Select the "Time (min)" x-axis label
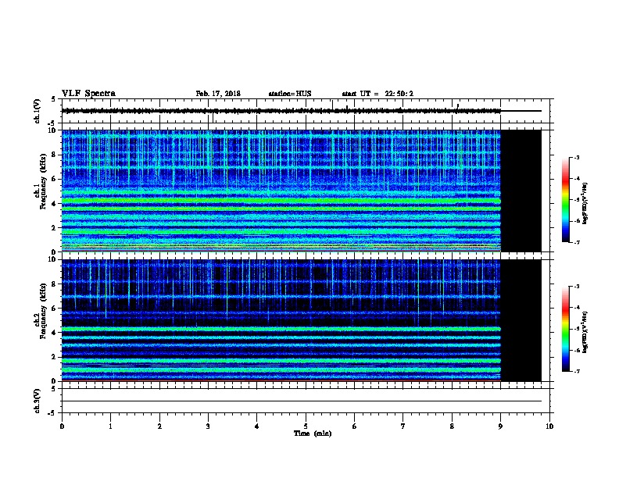This screenshot has height=478, width=619. pos(313,433)
